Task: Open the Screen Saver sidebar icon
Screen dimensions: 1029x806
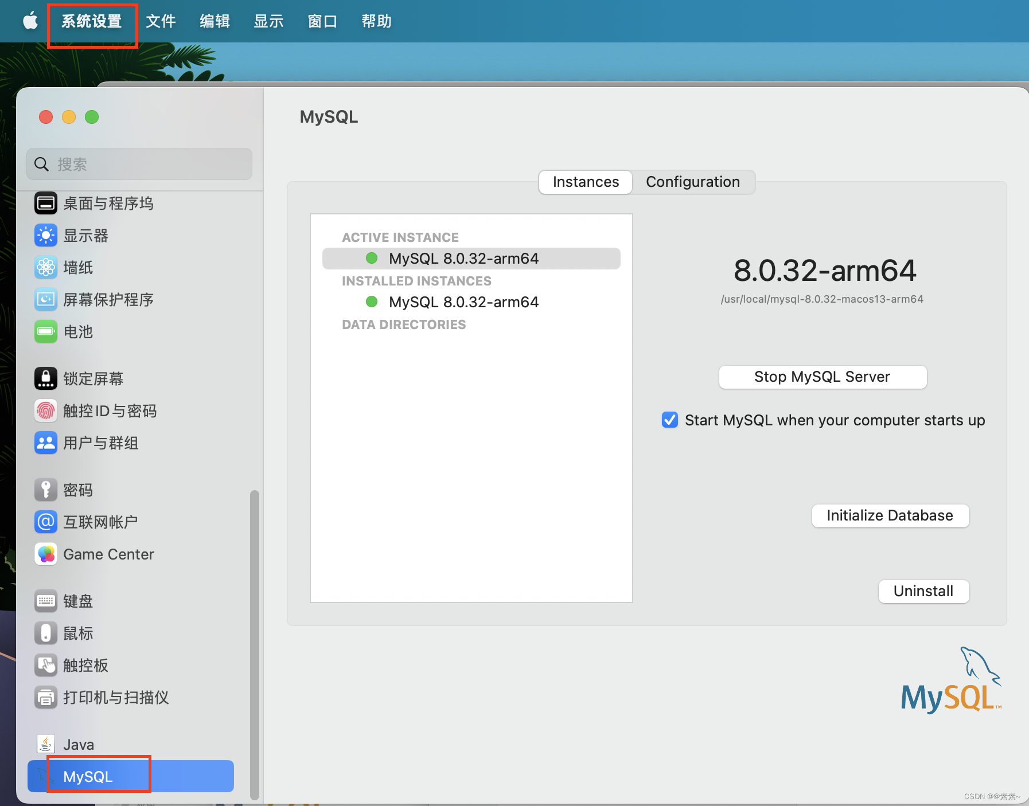Action: 46,299
